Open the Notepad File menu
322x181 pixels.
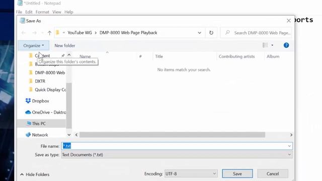pyautogui.click(x=19, y=12)
